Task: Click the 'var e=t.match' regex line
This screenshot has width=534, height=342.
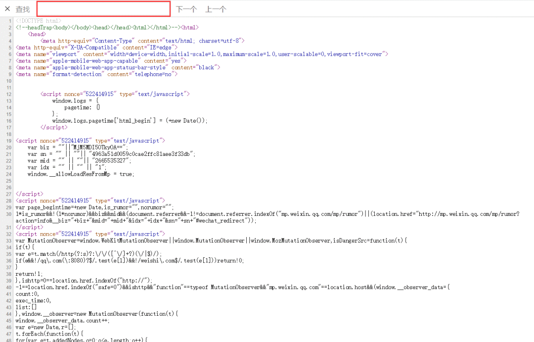Action: (x=89, y=254)
